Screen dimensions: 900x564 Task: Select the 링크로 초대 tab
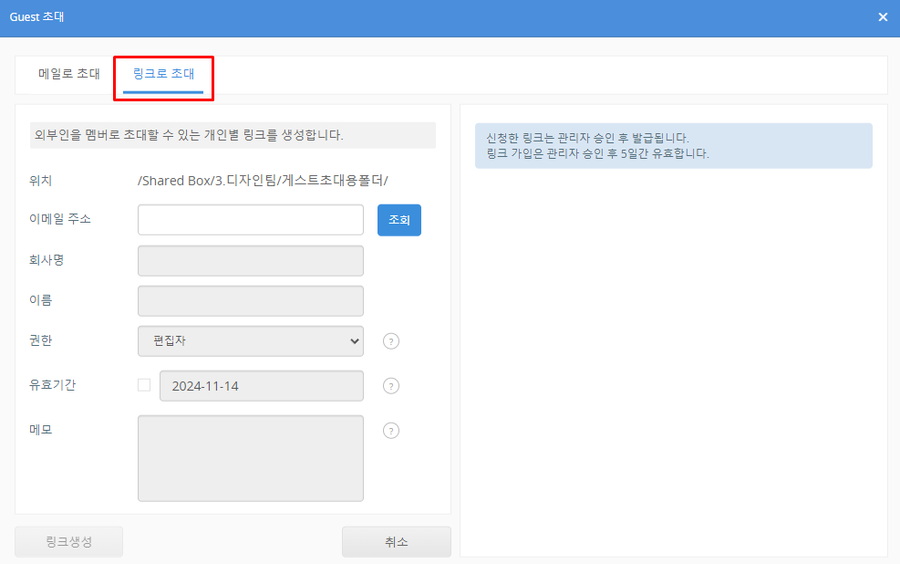(x=163, y=74)
